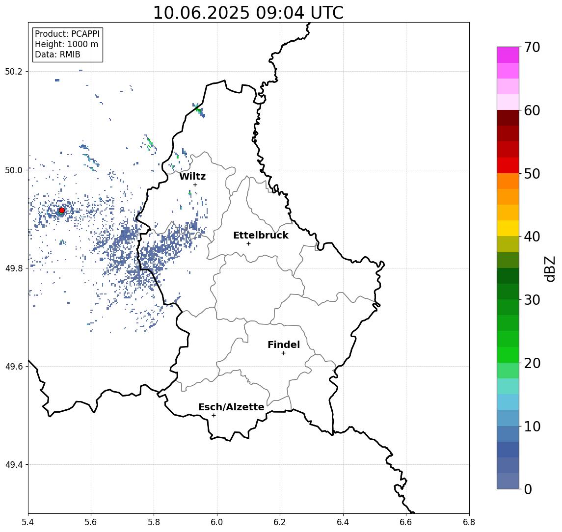
Task: Click the colorbar tick label 10
Action: point(532,426)
